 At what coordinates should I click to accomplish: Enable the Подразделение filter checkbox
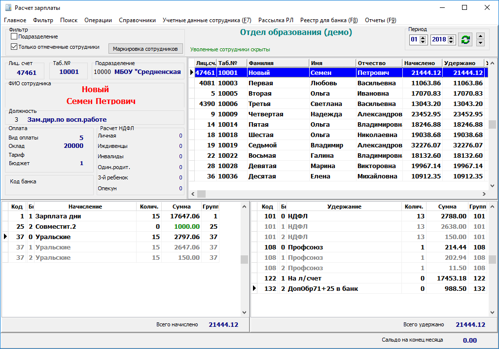[x=14, y=36]
